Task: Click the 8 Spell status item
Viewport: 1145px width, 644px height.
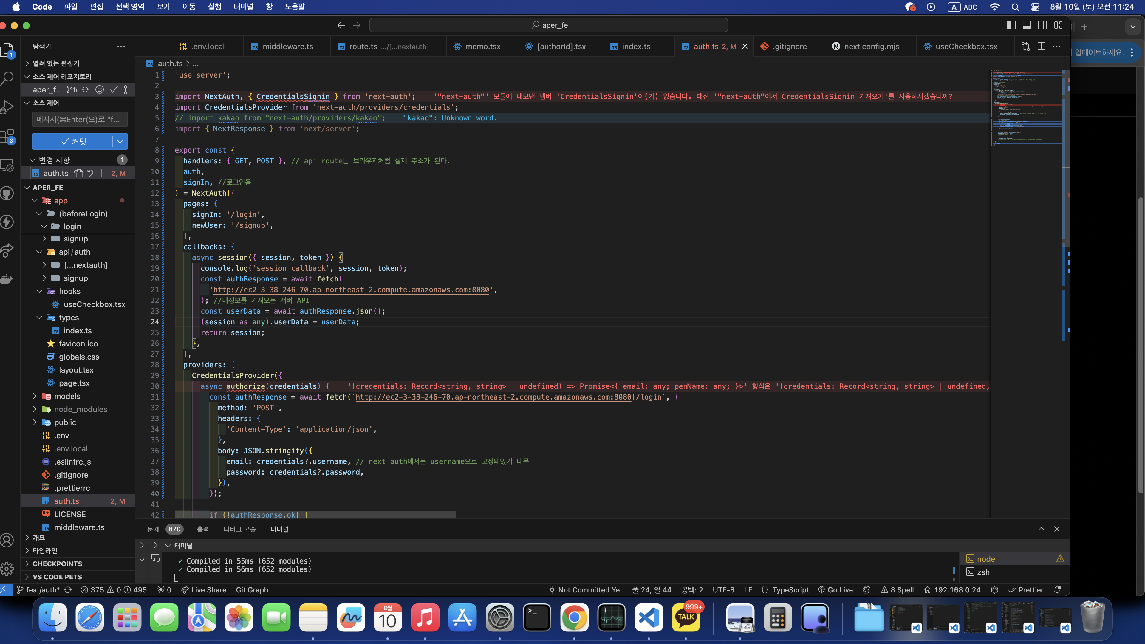Action: pyautogui.click(x=898, y=590)
